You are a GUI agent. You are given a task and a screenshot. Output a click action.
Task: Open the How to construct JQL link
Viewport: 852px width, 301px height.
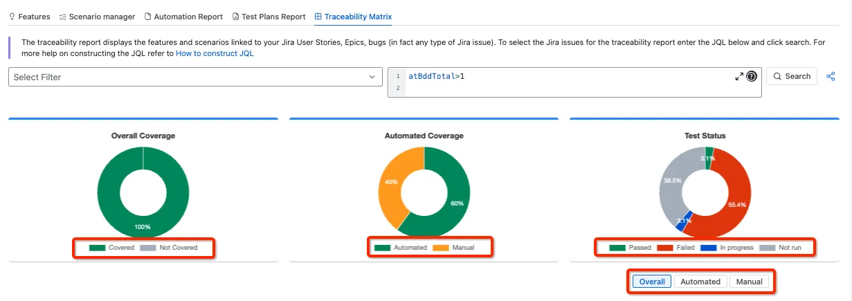[215, 53]
